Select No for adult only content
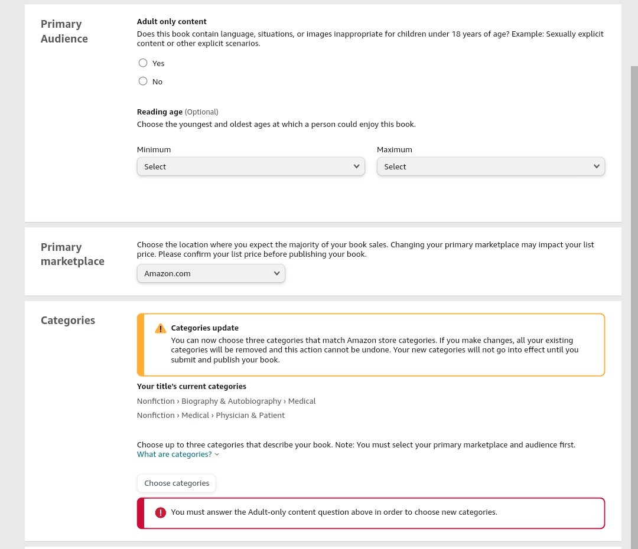 click(143, 81)
